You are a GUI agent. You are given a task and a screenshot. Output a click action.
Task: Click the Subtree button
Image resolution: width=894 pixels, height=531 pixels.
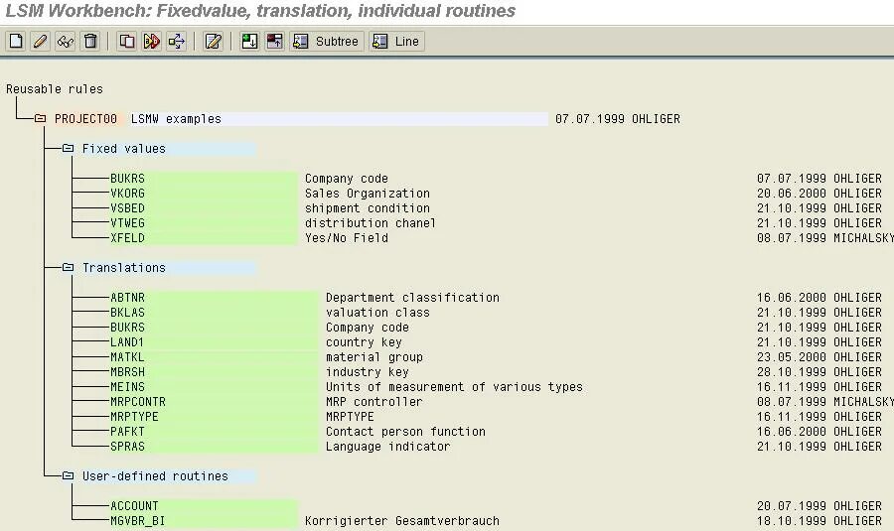[x=327, y=41]
